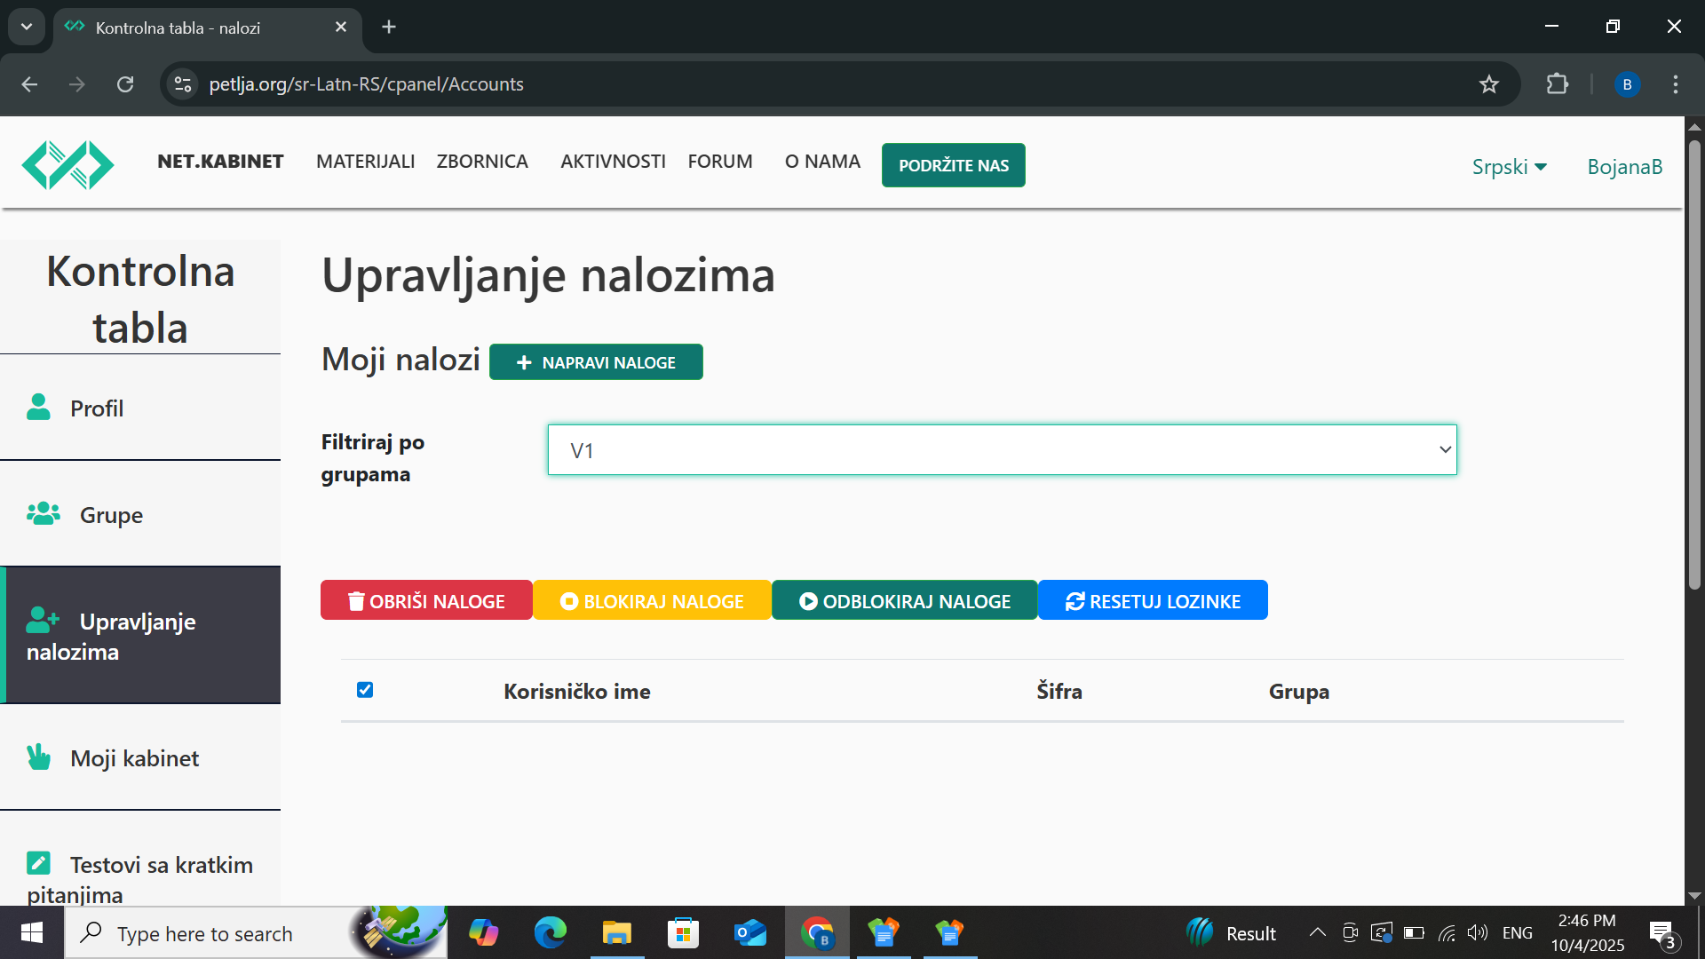Click the page vertical scrollbar
Viewport: 1705px width, 959px height.
pos(1694,364)
